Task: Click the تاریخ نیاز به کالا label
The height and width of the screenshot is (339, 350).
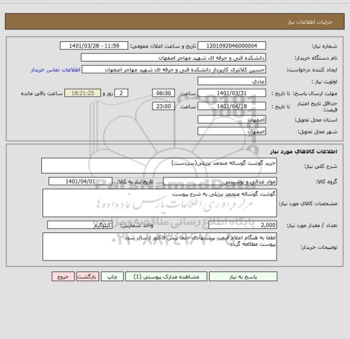Action: [x=135, y=181]
